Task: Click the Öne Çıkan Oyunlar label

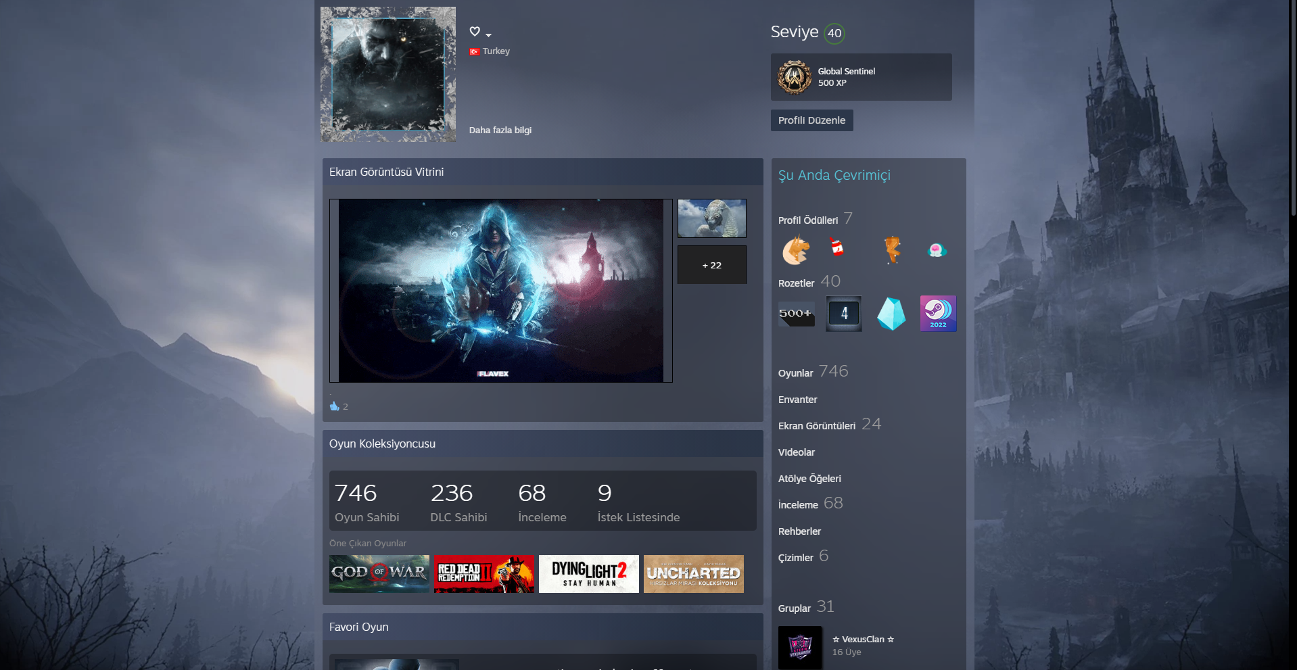Action: 368,544
